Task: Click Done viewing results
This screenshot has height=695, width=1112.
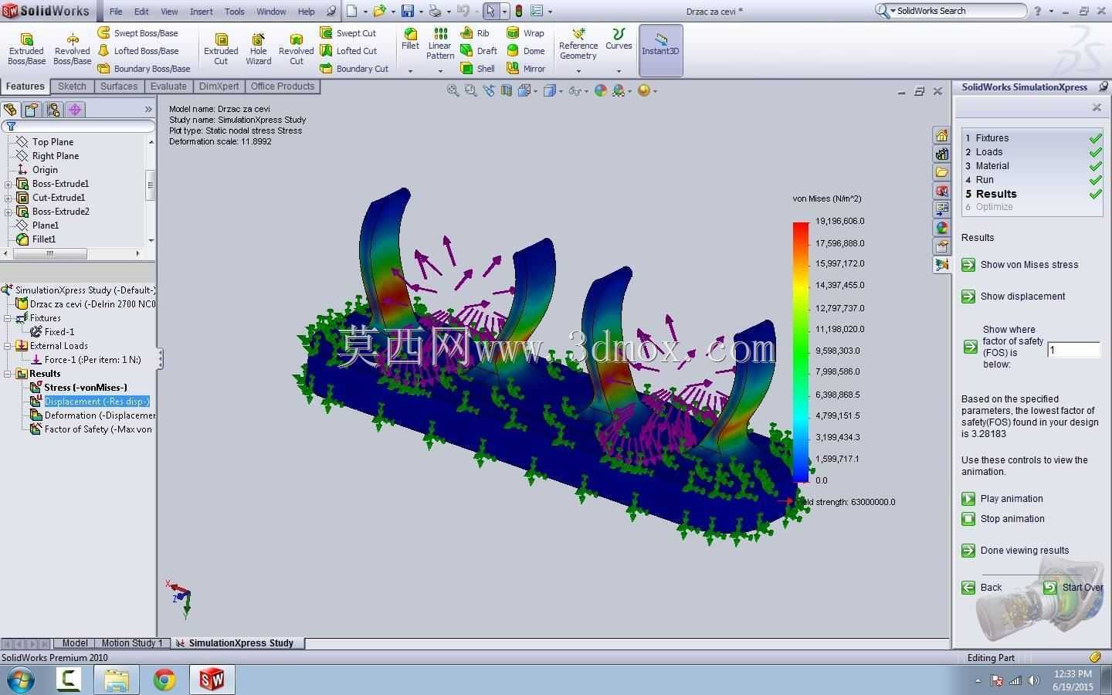Action: [x=1015, y=551]
